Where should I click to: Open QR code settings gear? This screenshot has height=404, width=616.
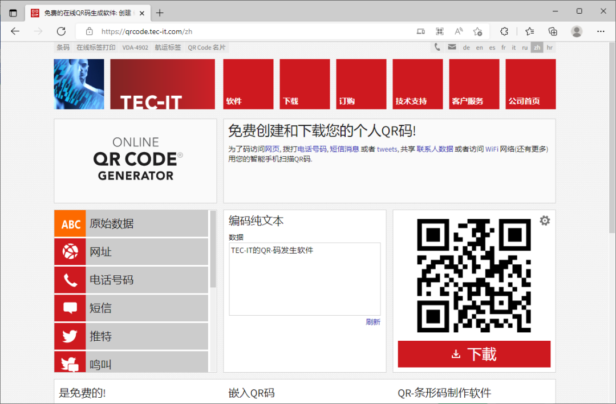click(545, 221)
